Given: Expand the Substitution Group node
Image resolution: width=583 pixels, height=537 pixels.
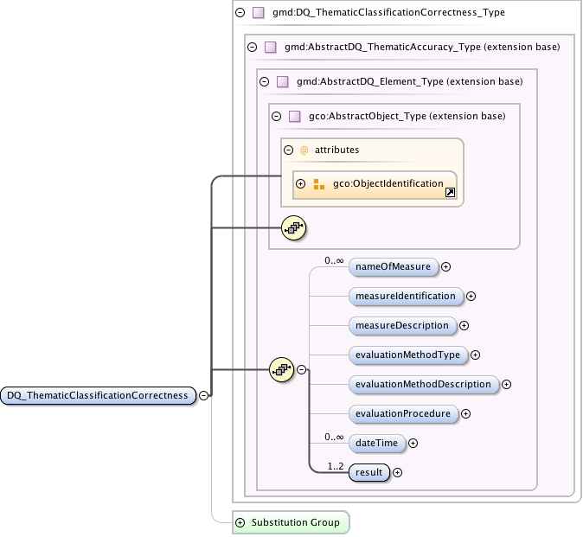Looking at the screenshot, I should pos(240,523).
